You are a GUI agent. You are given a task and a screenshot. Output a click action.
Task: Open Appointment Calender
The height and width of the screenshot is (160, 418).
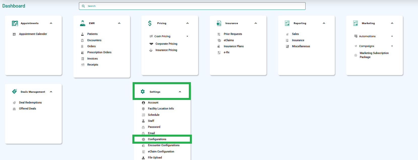coord(33,34)
